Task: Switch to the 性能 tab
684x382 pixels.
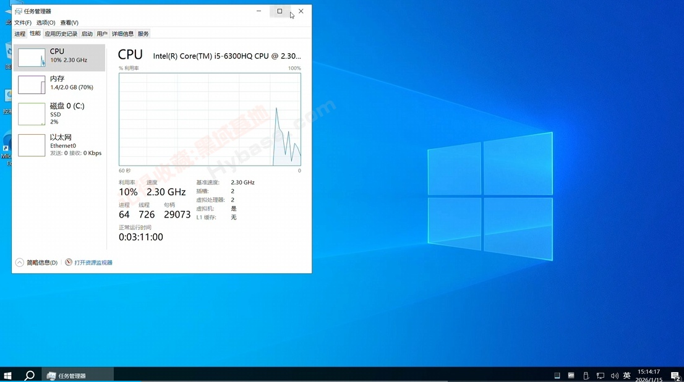Action: pyautogui.click(x=35, y=33)
